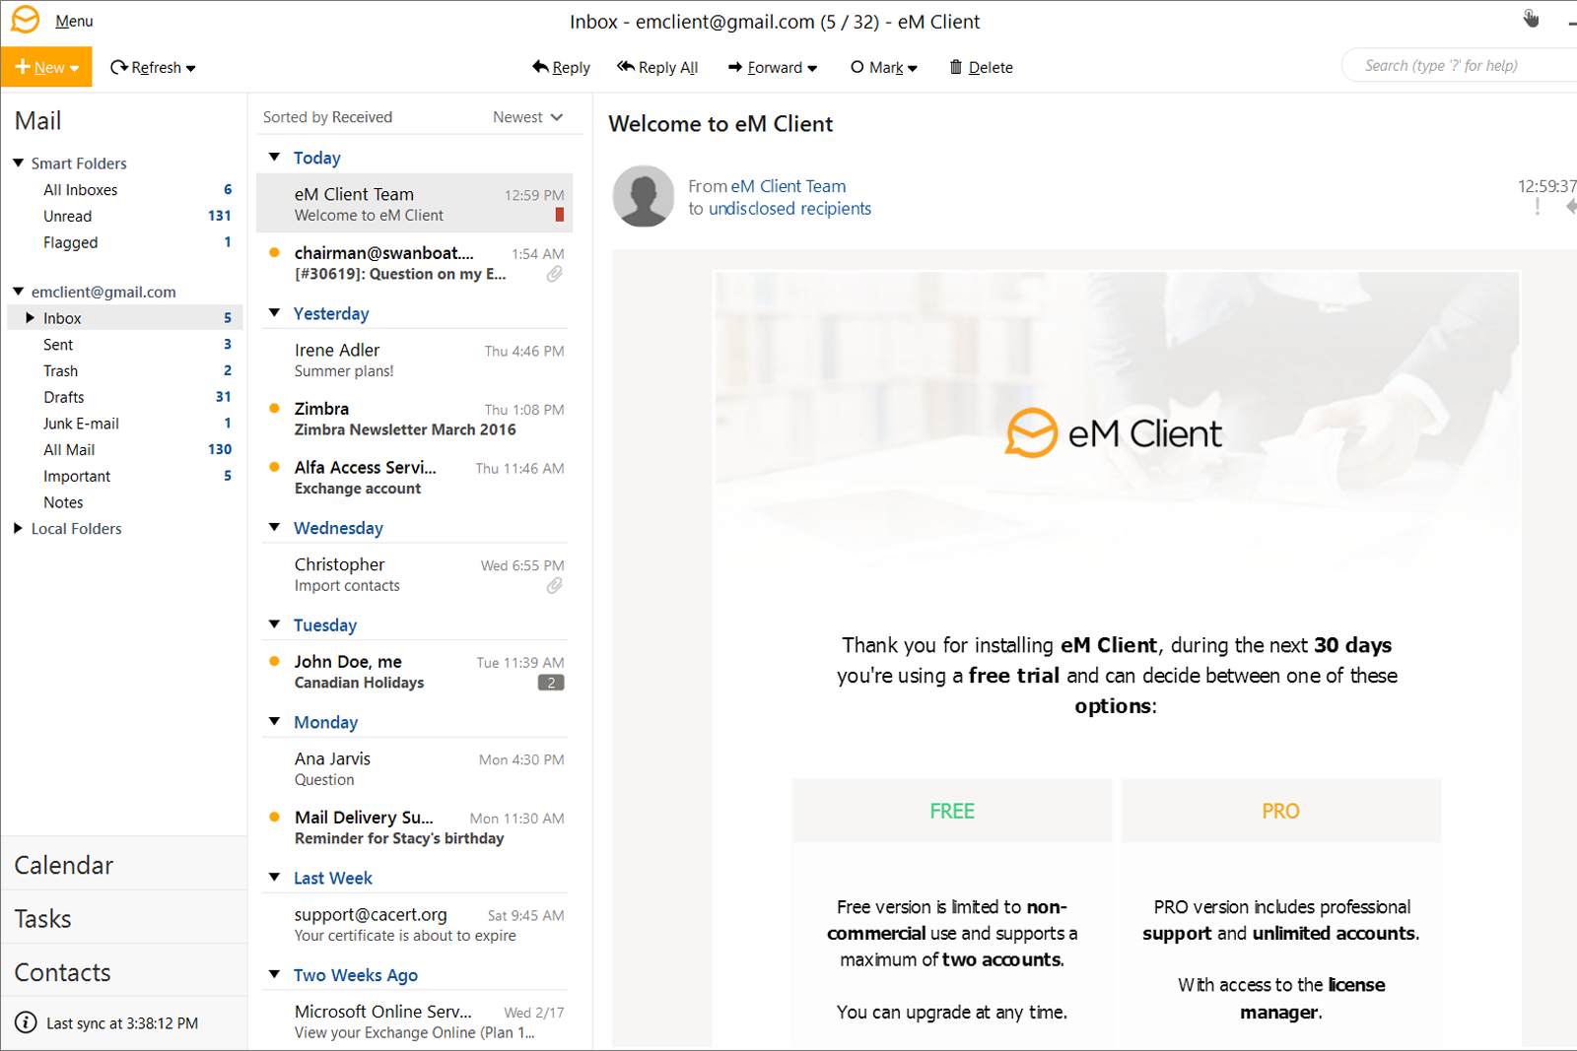Switch to Calendar section

point(124,865)
